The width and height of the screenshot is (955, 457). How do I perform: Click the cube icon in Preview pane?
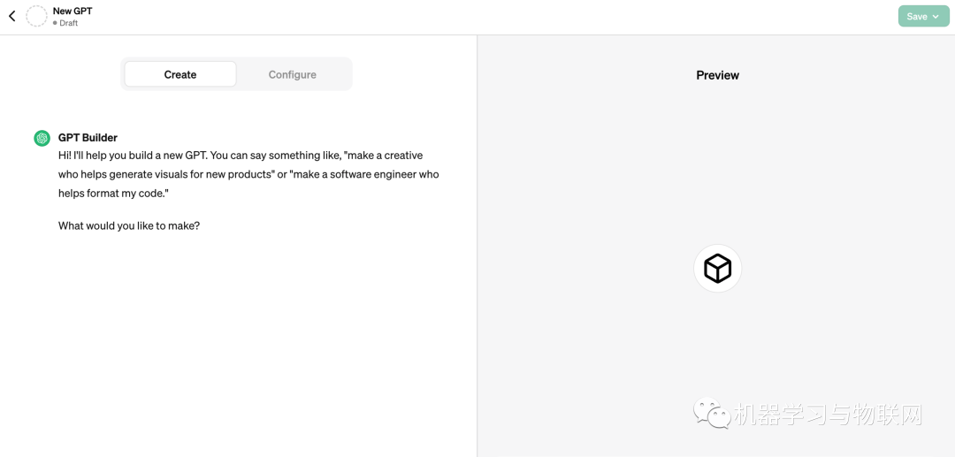717,268
